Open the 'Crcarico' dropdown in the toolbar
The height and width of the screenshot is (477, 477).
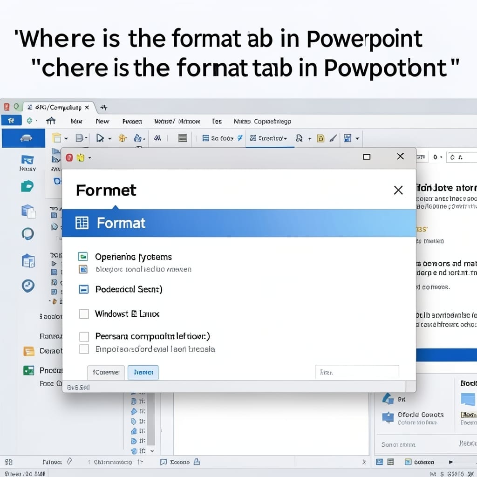268,138
